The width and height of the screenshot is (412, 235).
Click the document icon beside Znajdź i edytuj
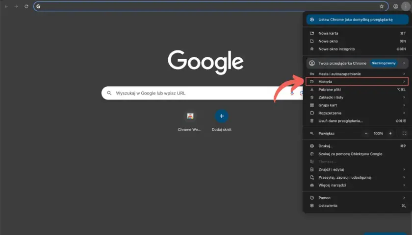[x=312, y=170]
